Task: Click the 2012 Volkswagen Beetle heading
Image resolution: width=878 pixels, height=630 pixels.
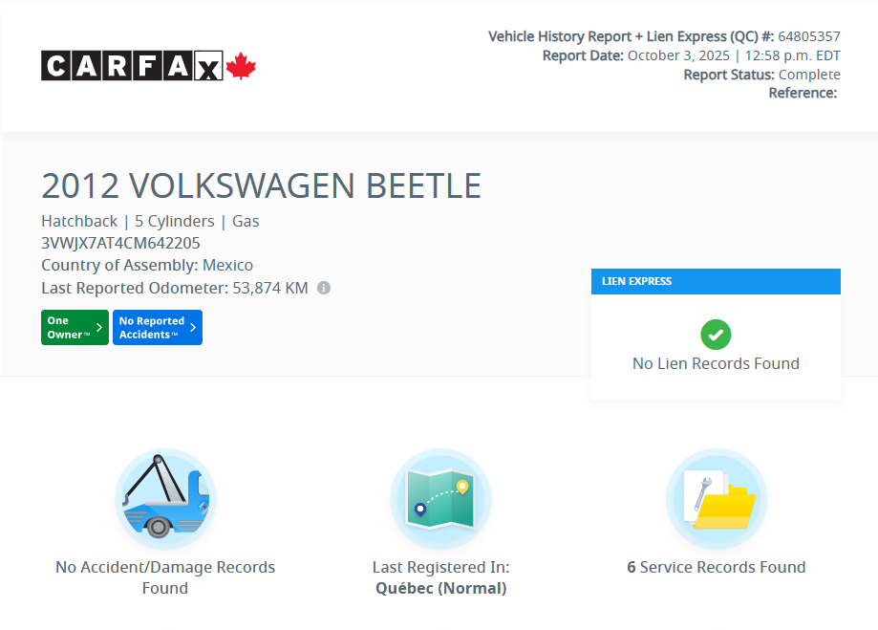Action: point(261,185)
